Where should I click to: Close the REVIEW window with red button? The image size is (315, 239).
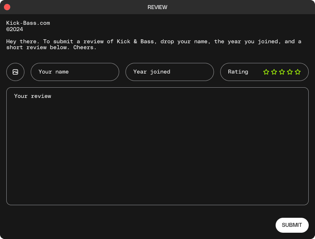click(x=7, y=7)
